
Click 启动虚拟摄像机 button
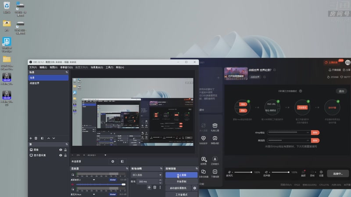coord(178,188)
